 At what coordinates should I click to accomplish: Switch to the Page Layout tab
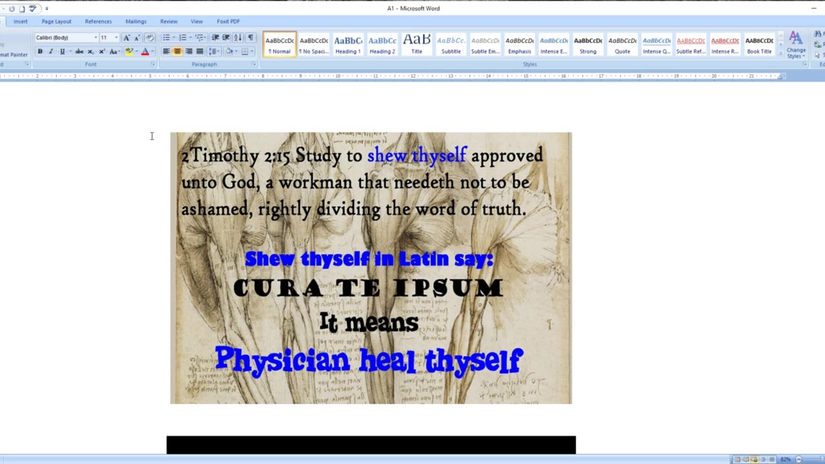[57, 21]
